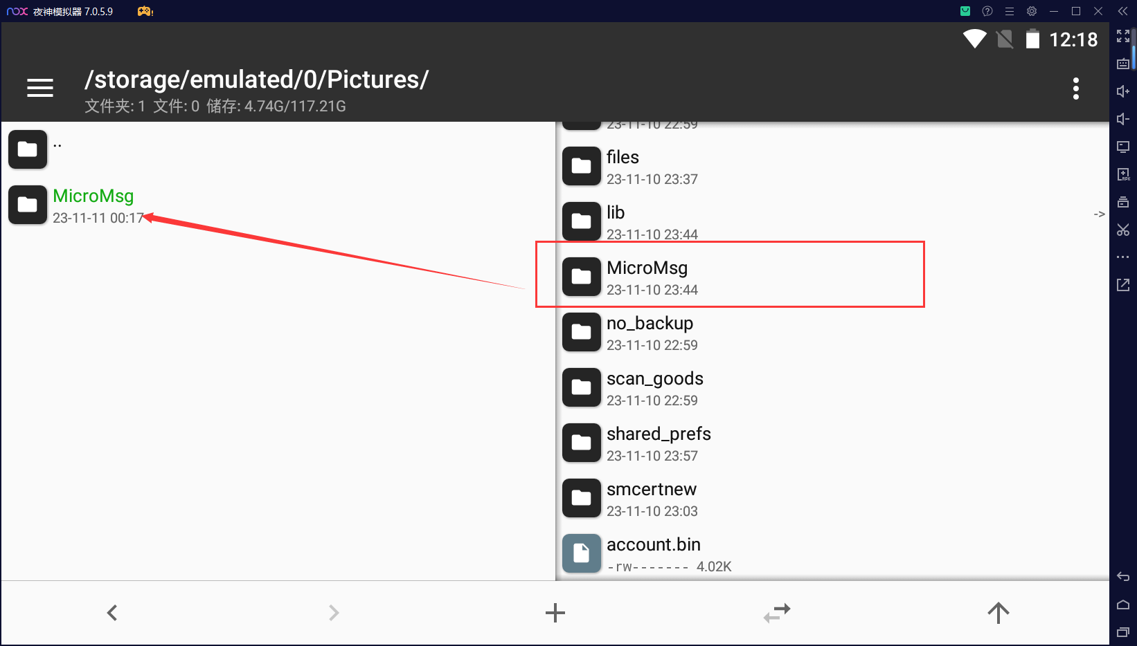This screenshot has width=1137, height=646.
Task: Open Nox keyboard mapping icon
Action: [1123, 64]
